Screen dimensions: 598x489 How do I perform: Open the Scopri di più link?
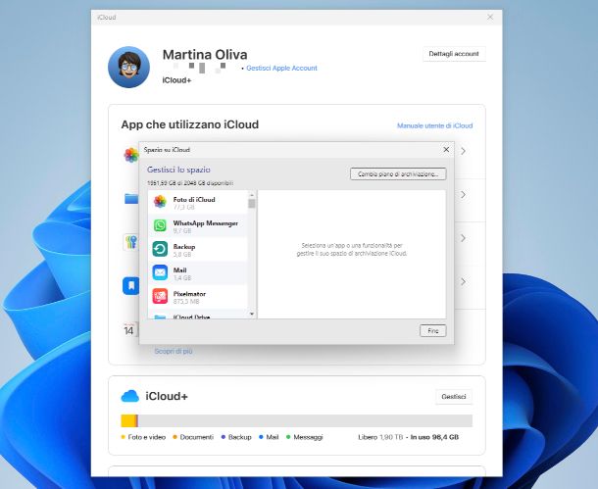click(x=174, y=351)
